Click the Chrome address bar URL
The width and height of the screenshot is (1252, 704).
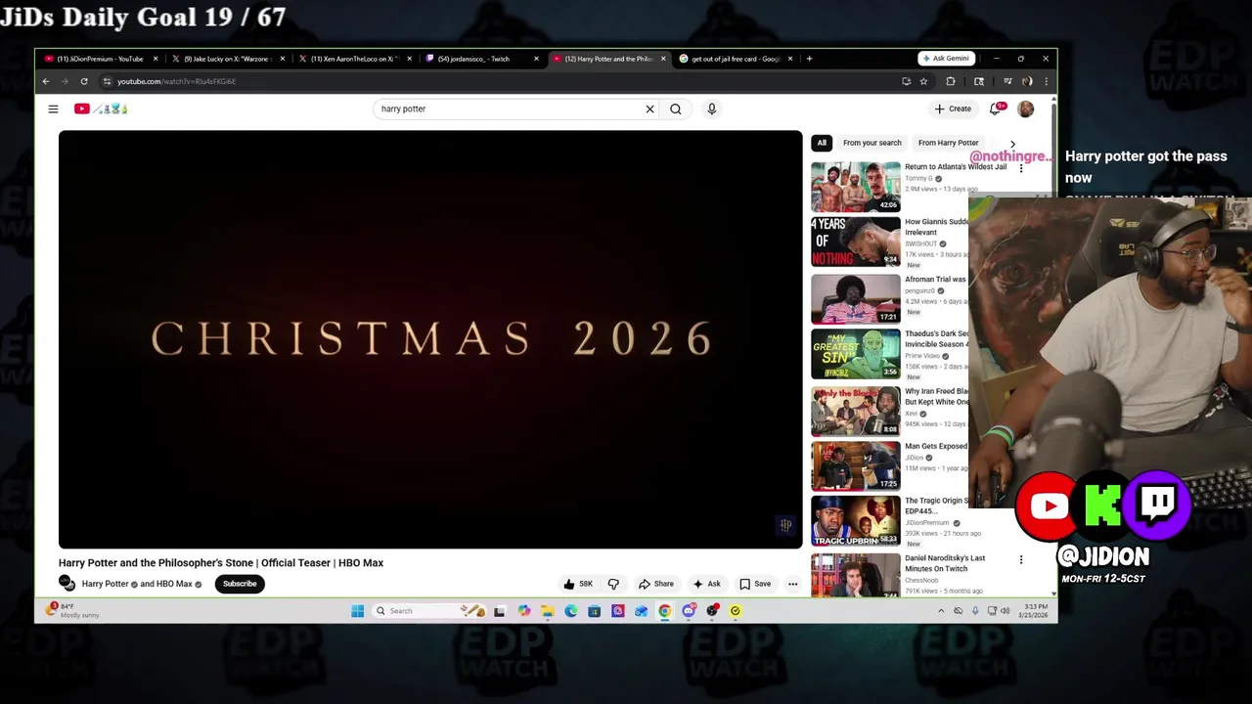pyautogui.click(x=176, y=81)
